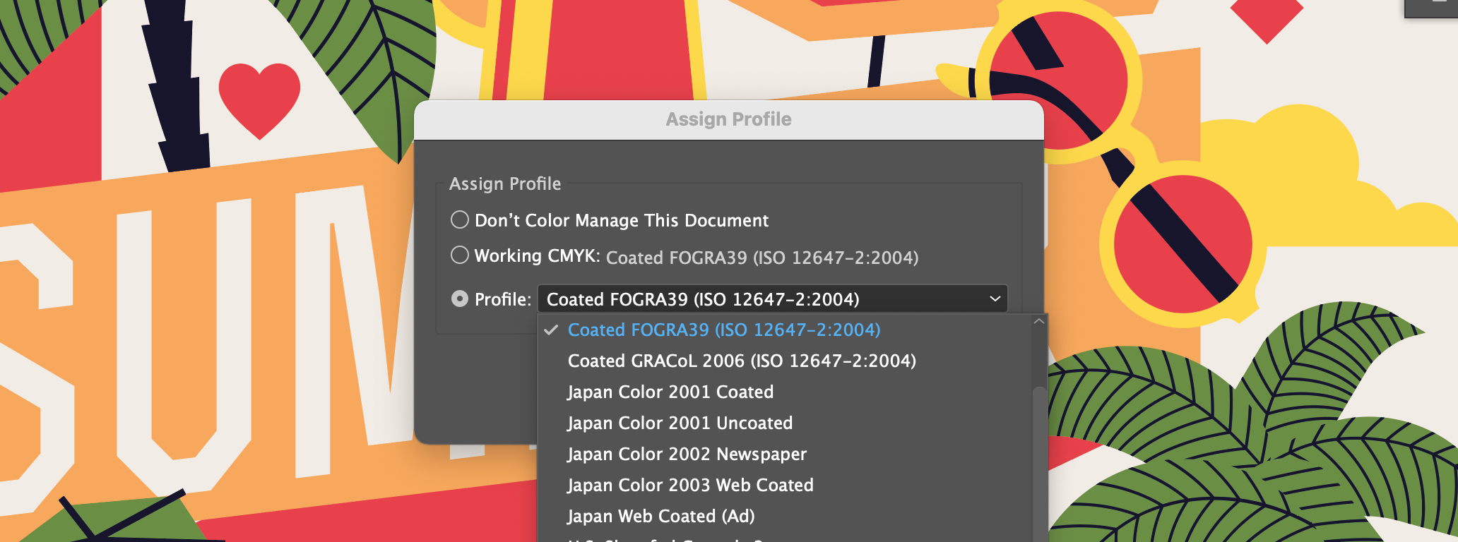Pick the checked Coated FOGRA39 list entry
Image resolution: width=1458 pixels, height=542 pixels.
723,330
